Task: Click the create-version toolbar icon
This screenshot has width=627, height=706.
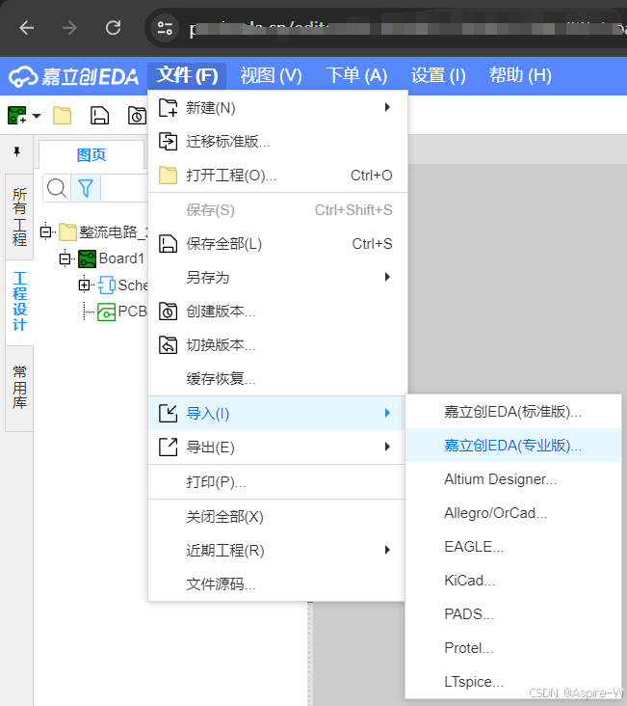Action: [137, 116]
